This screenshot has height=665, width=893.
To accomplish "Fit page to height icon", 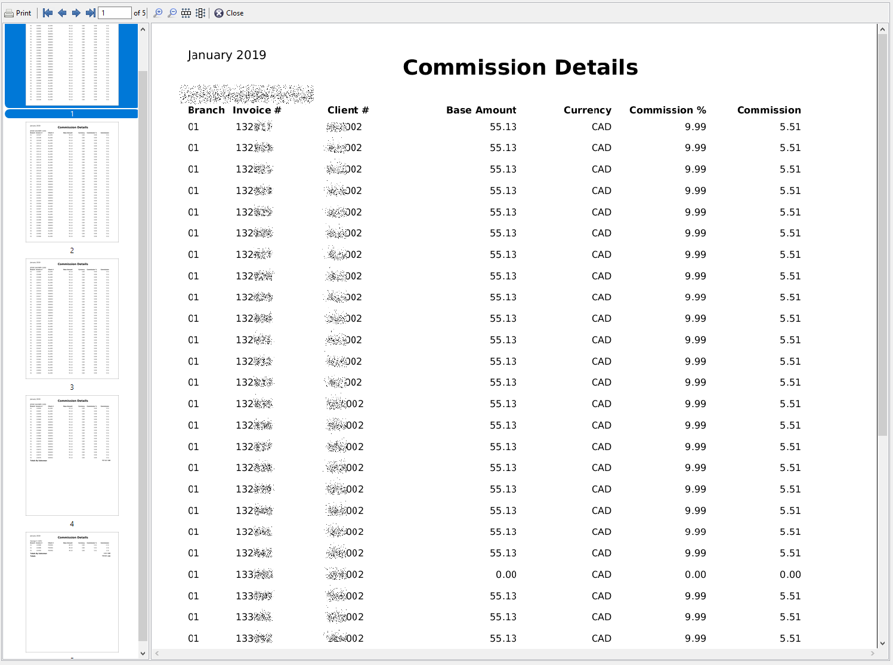I will coord(200,13).
